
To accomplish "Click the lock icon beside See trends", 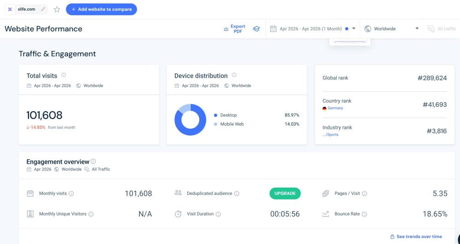I will (392, 236).
